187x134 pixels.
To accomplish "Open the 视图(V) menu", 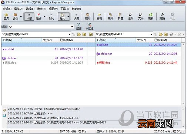I will (53, 9).
